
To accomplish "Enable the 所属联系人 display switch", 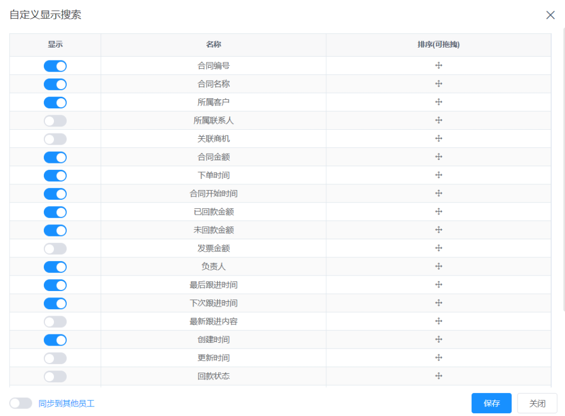I will click(x=55, y=120).
